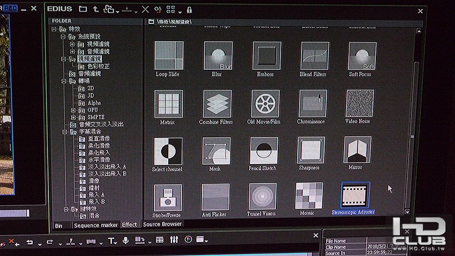Select the Pencil Sketch filter
This screenshot has height=256, width=455.
pos(264,150)
